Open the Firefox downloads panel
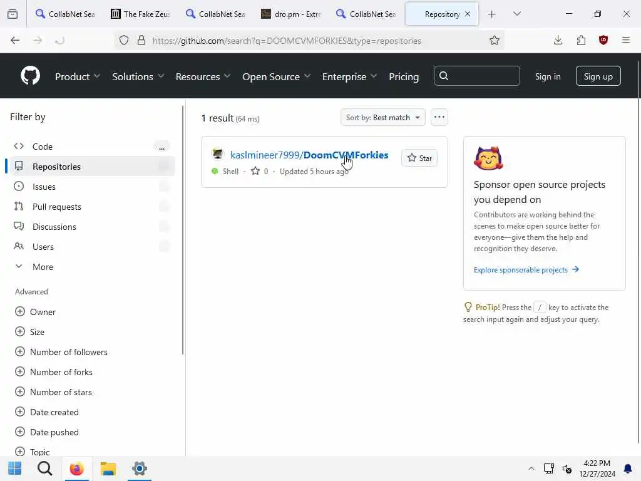Image resolution: width=641 pixels, height=481 pixels. pyautogui.click(x=558, y=40)
